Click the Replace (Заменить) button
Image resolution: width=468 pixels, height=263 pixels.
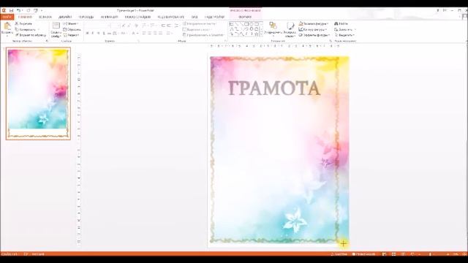(x=345, y=29)
